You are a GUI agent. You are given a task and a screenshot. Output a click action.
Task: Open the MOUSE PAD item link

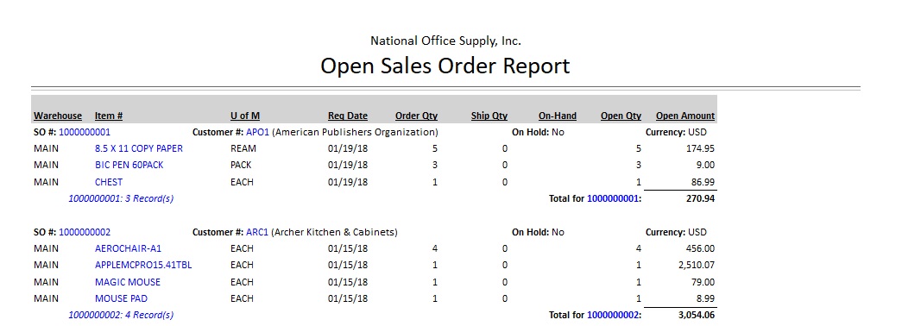tap(121, 298)
